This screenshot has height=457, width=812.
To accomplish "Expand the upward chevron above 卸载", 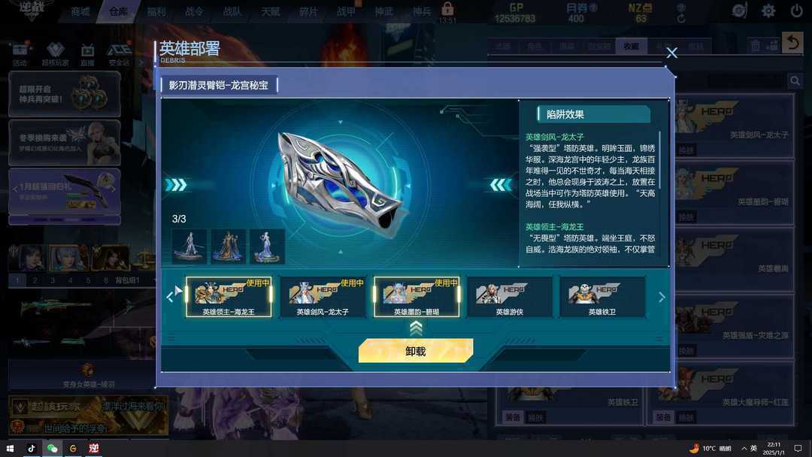I will pyautogui.click(x=416, y=328).
